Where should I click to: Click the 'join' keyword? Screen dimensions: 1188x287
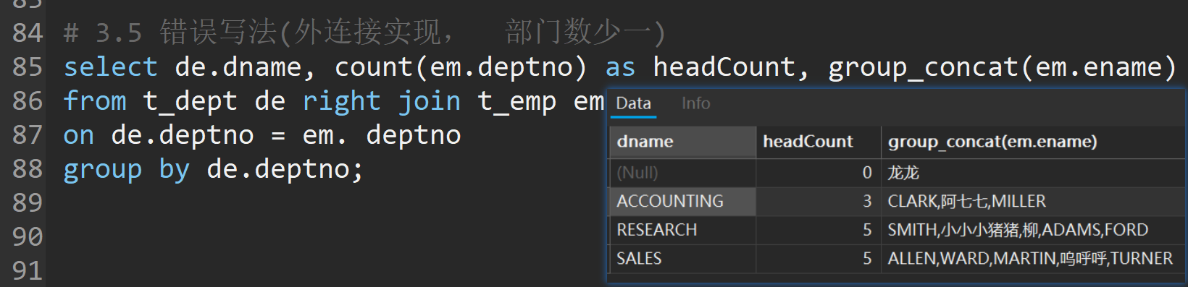[x=430, y=101]
